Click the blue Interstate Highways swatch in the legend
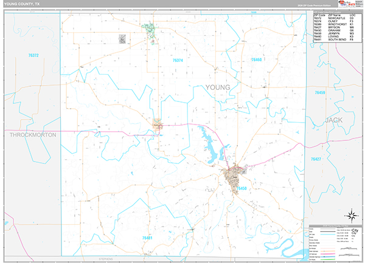The width and height of the screenshot is (365, 263). 328,257
